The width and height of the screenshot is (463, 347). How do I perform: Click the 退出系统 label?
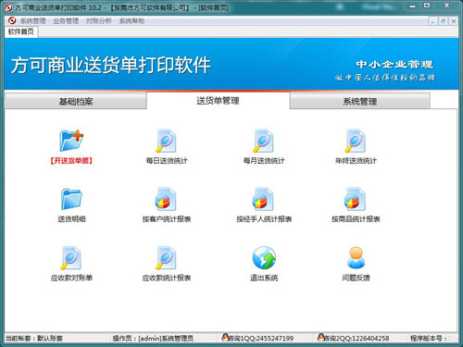[264, 278]
